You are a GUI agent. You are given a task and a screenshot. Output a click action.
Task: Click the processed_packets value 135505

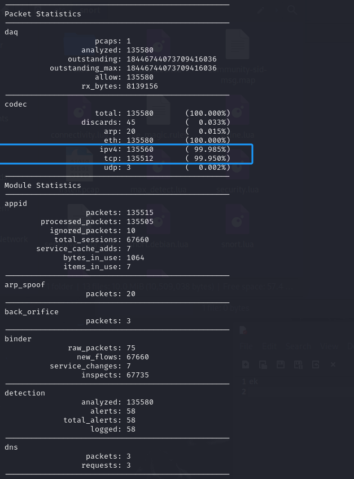(x=140, y=222)
